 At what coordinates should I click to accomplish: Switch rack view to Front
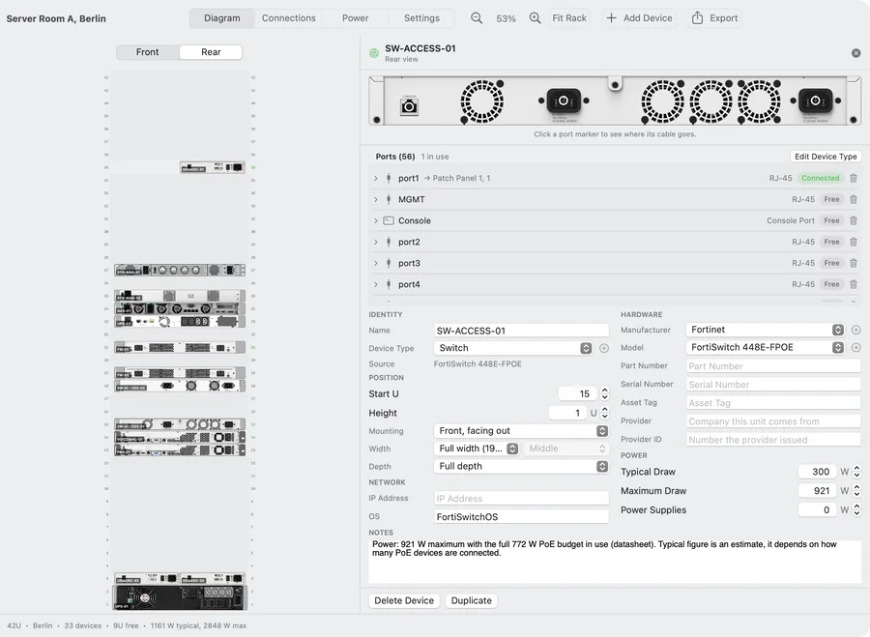tap(148, 52)
